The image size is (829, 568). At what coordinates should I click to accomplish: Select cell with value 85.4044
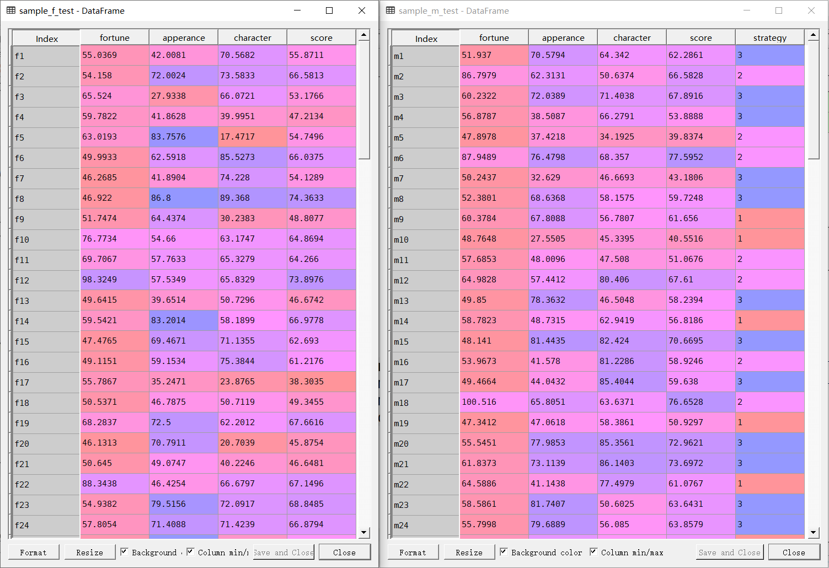tap(632, 382)
